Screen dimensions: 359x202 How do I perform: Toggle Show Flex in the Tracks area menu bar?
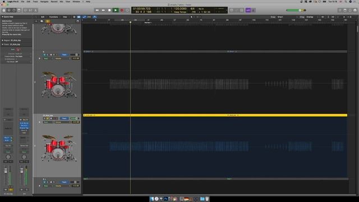(89, 17)
